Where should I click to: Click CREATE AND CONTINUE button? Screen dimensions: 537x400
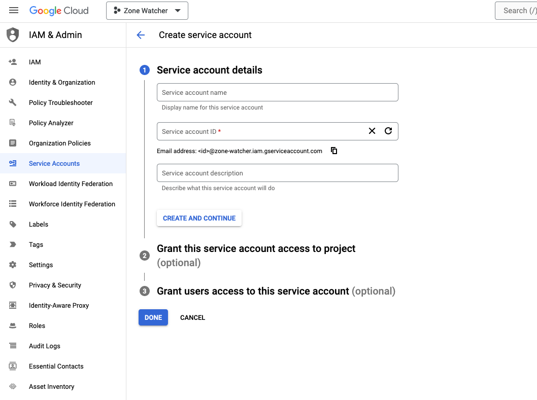click(x=199, y=218)
